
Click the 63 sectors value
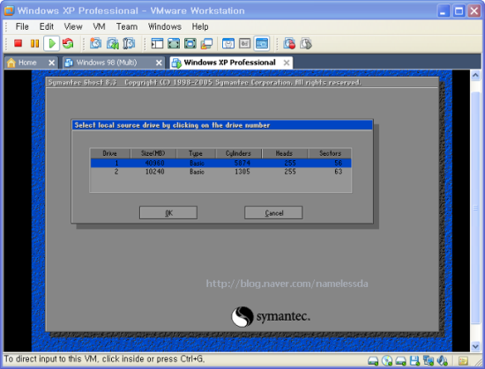point(338,172)
